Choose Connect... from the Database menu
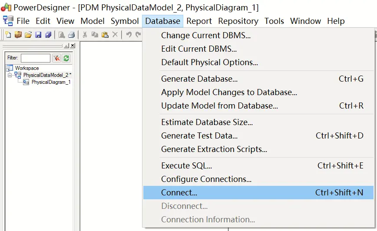This screenshot has width=377, height=231. coord(179,192)
